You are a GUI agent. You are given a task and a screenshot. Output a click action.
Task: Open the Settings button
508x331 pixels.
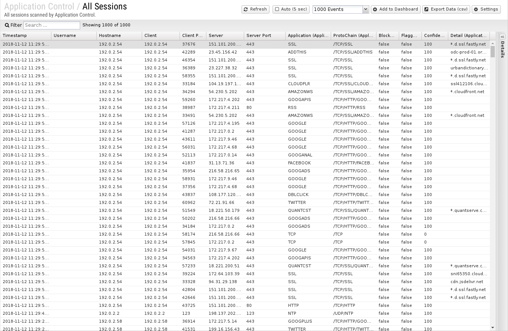[486, 9]
